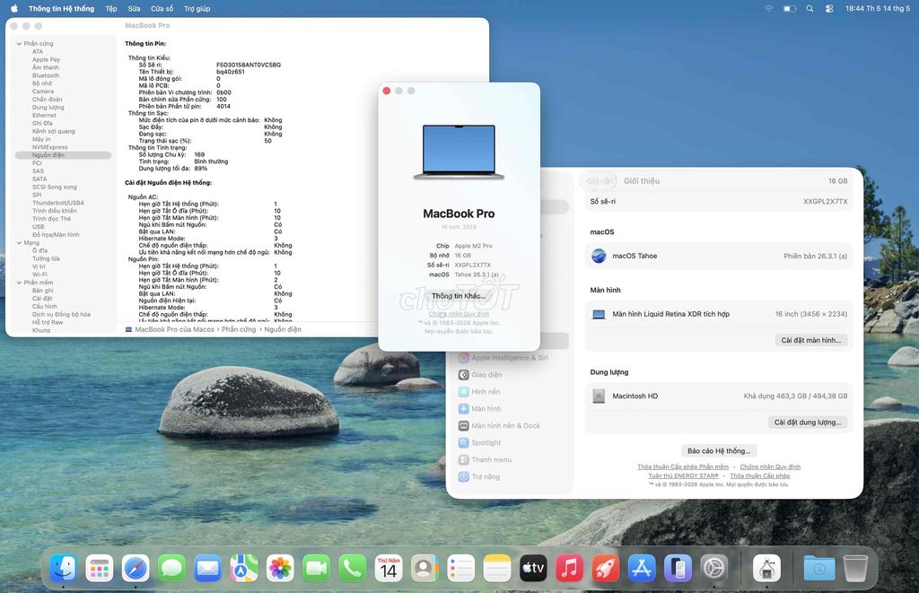This screenshot has height=593, width=919.
Task: Click Thông tin Khác... button
Action: pos(459,296)
